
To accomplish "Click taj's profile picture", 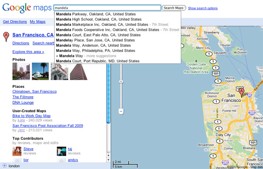I will pyautogui.click(x=62, y=151).
